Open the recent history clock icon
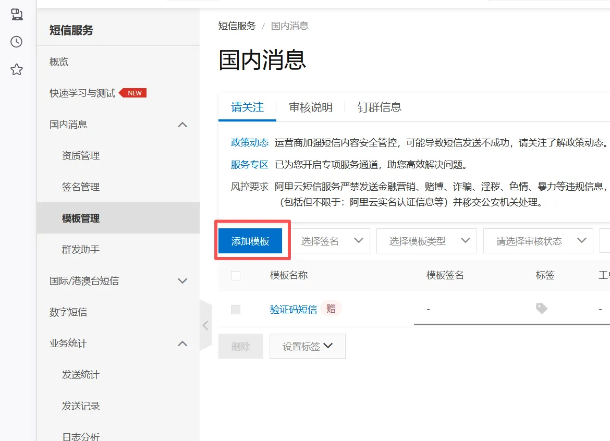Viewport: 610px width, 441px height. tap(16, 42)
